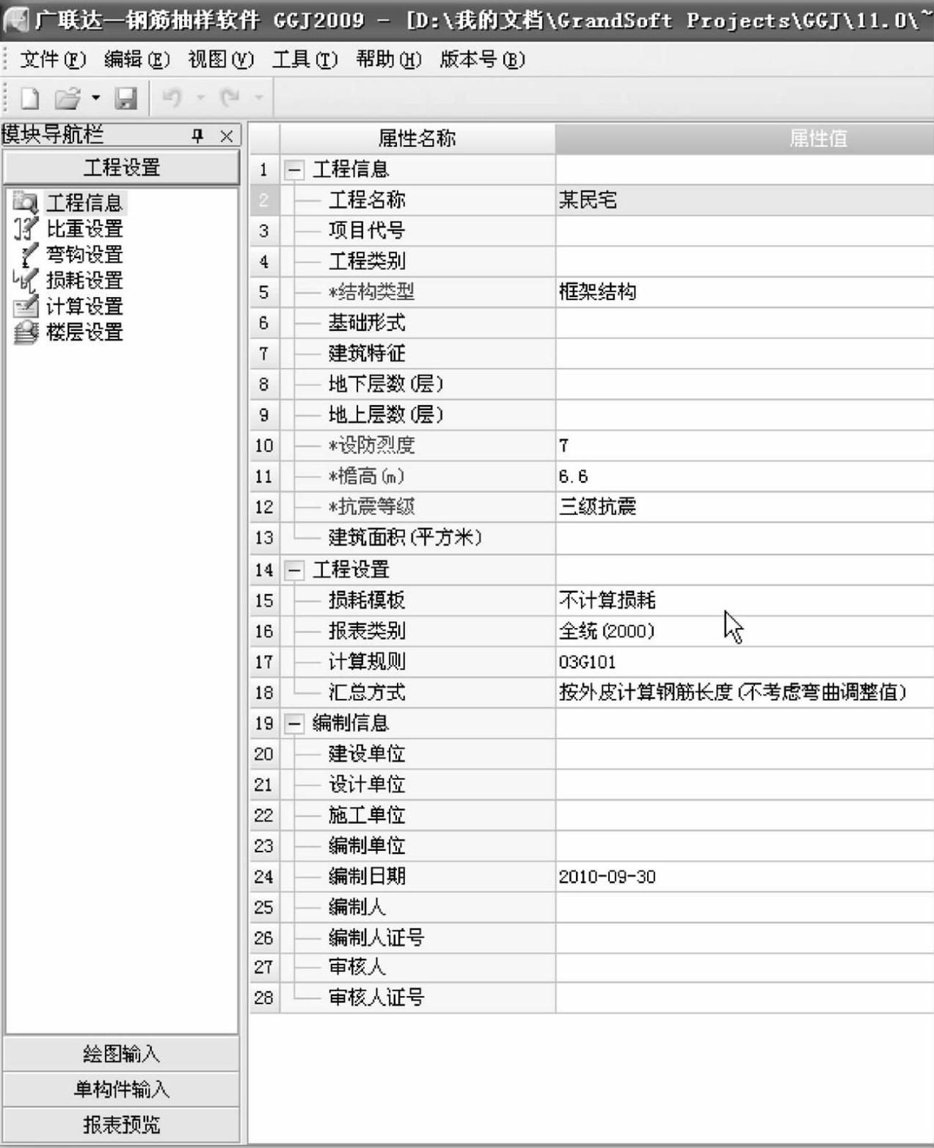This screenshot has width=934, height=1148.
Task: Click the 施工单位 property name
Action: 367,816
